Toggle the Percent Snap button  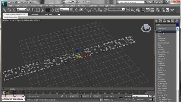96,10
